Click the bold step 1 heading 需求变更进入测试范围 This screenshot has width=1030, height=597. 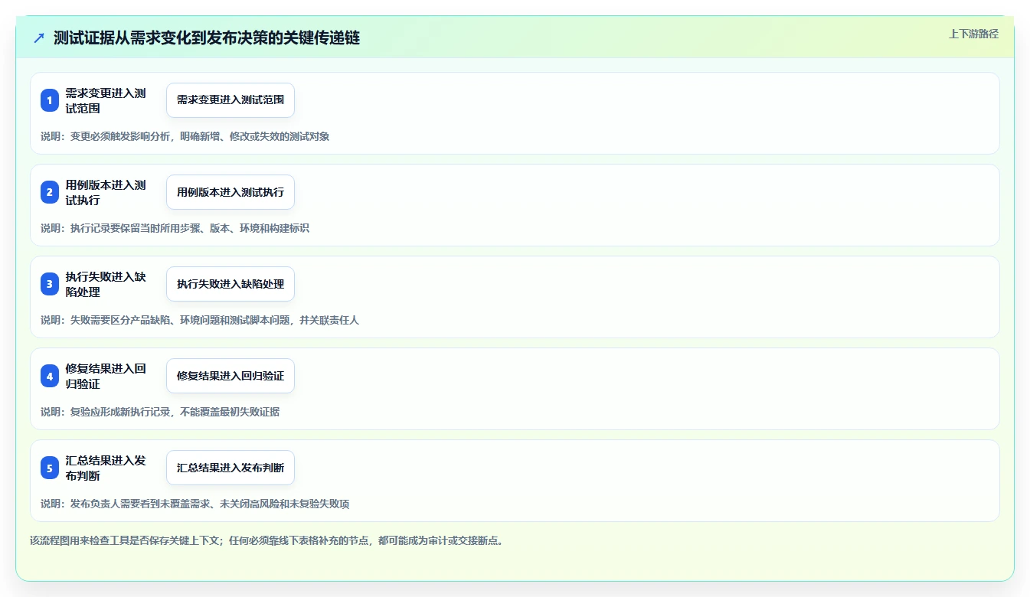pos(106,100)
